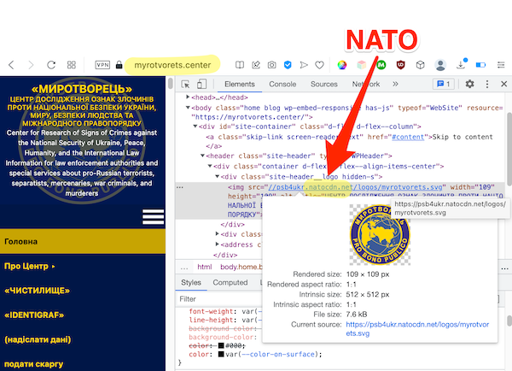Viewport: 512px width, 371px height.
Task: Close the DevTools panel
Action: tap(503, 84)
